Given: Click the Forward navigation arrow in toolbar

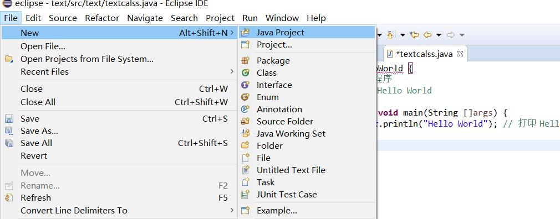Looking at the screenshot, I should click(x=451, y=34).
